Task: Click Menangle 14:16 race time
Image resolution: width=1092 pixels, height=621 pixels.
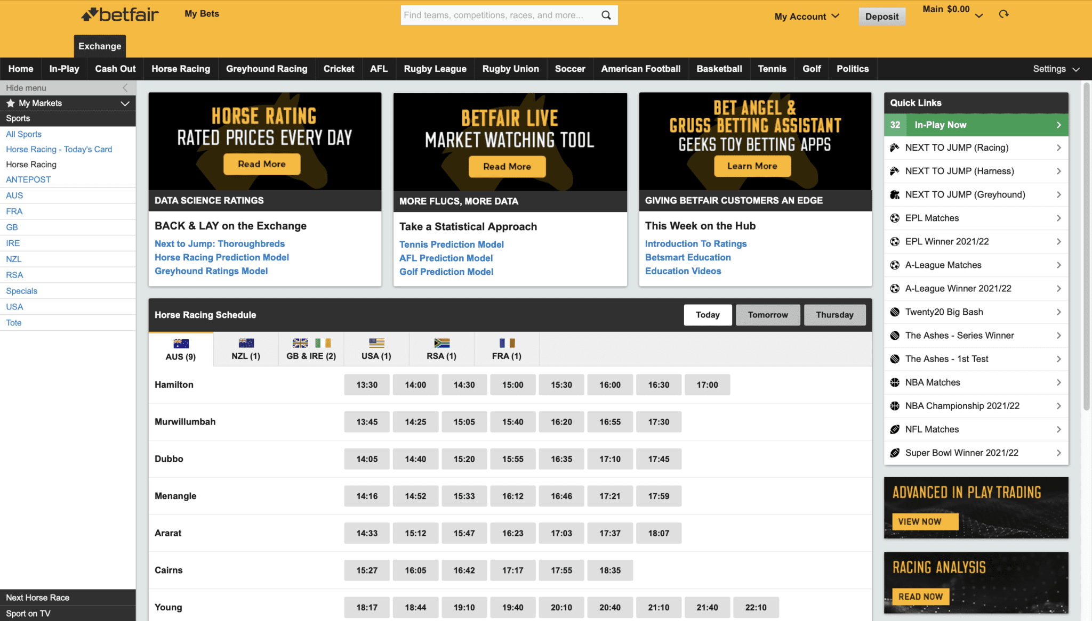Action: 367,496
